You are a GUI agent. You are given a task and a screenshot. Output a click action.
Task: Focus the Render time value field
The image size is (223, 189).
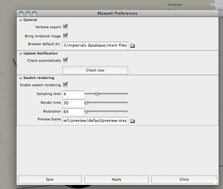[x=73, y=103]
